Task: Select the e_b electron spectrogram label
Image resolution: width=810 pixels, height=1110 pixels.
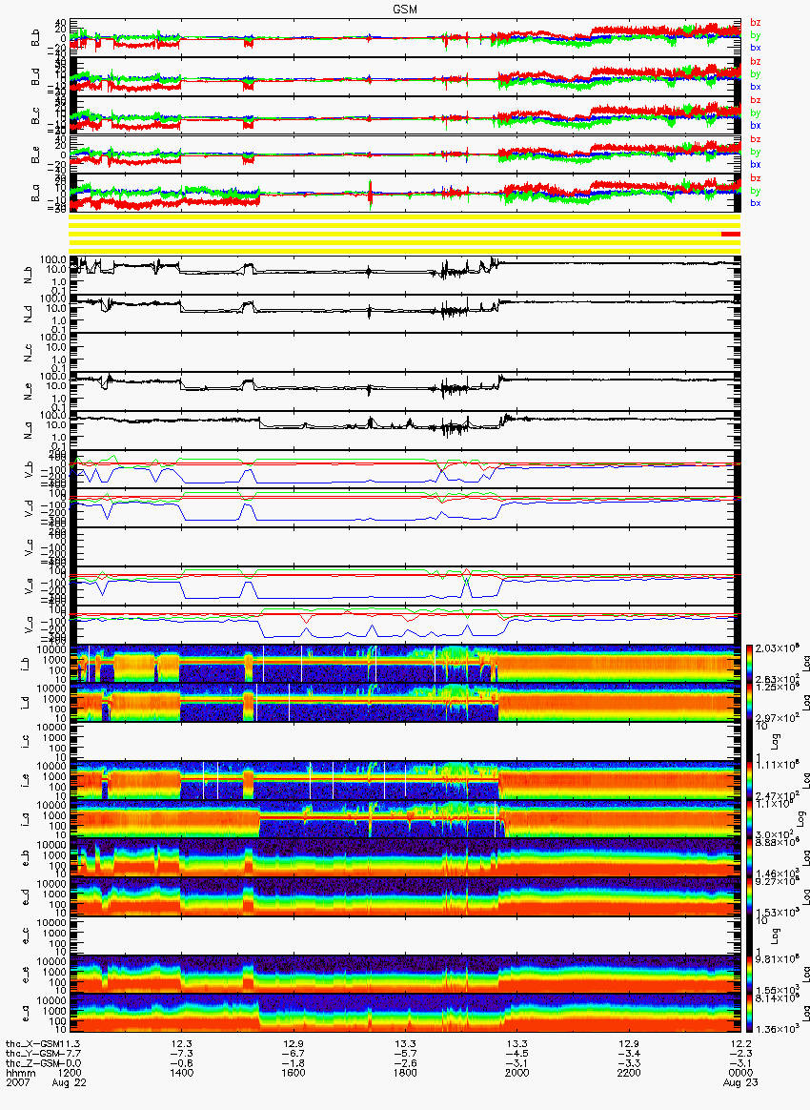Action: click(26, 858)
